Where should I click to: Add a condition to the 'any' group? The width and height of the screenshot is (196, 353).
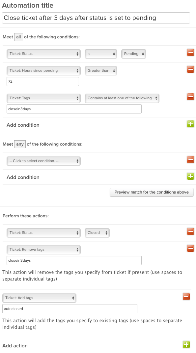(x=190, y=176)
